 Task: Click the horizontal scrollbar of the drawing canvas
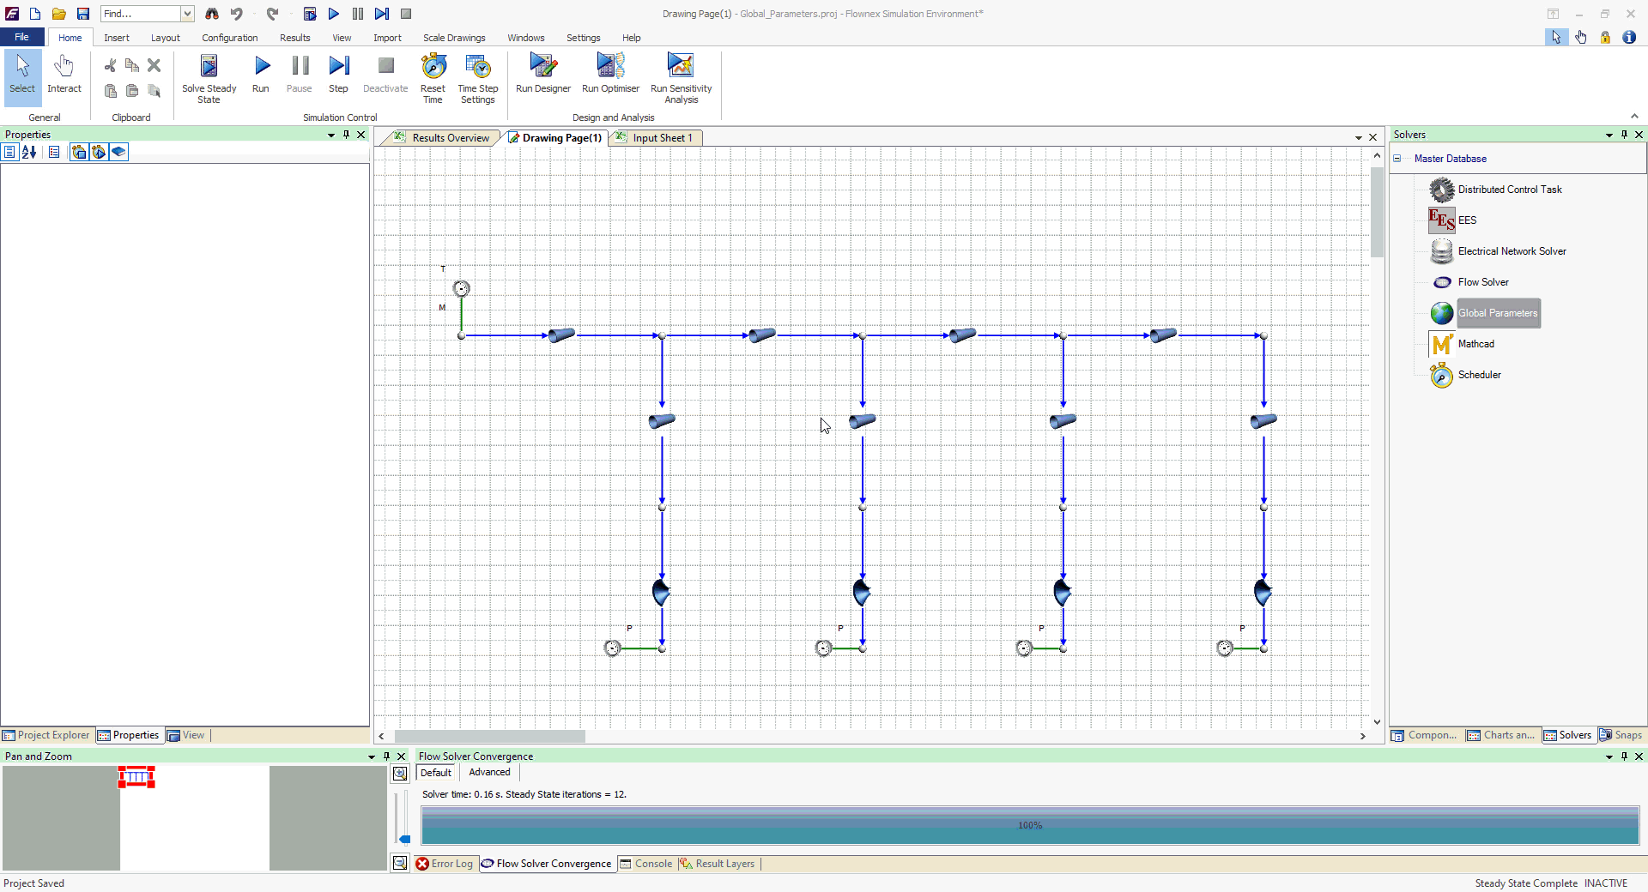click(489, 736)
